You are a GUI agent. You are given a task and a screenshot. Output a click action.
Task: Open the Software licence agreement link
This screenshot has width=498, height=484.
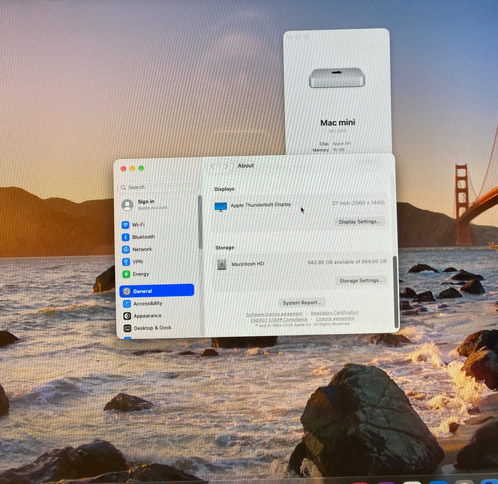point(274,314)
